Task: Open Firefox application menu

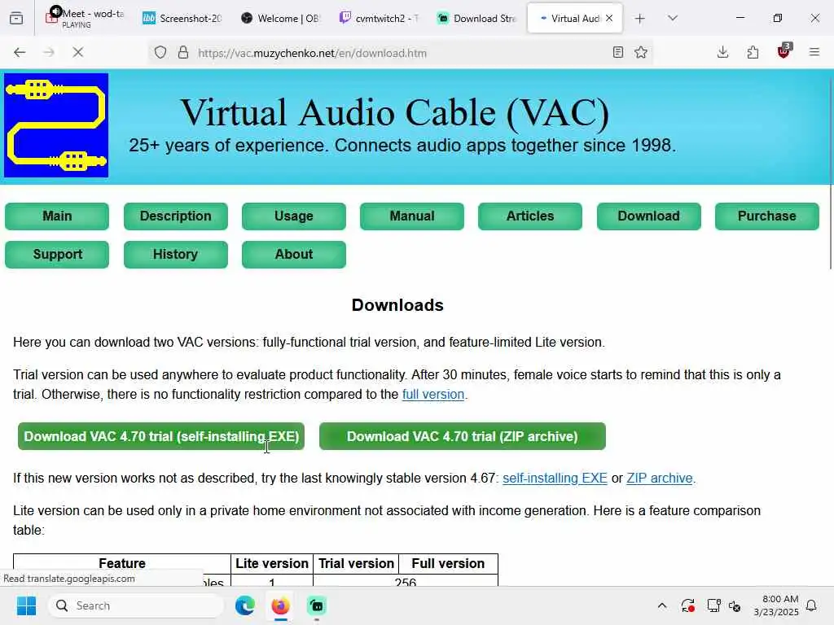Action: [x=814, y=52]
